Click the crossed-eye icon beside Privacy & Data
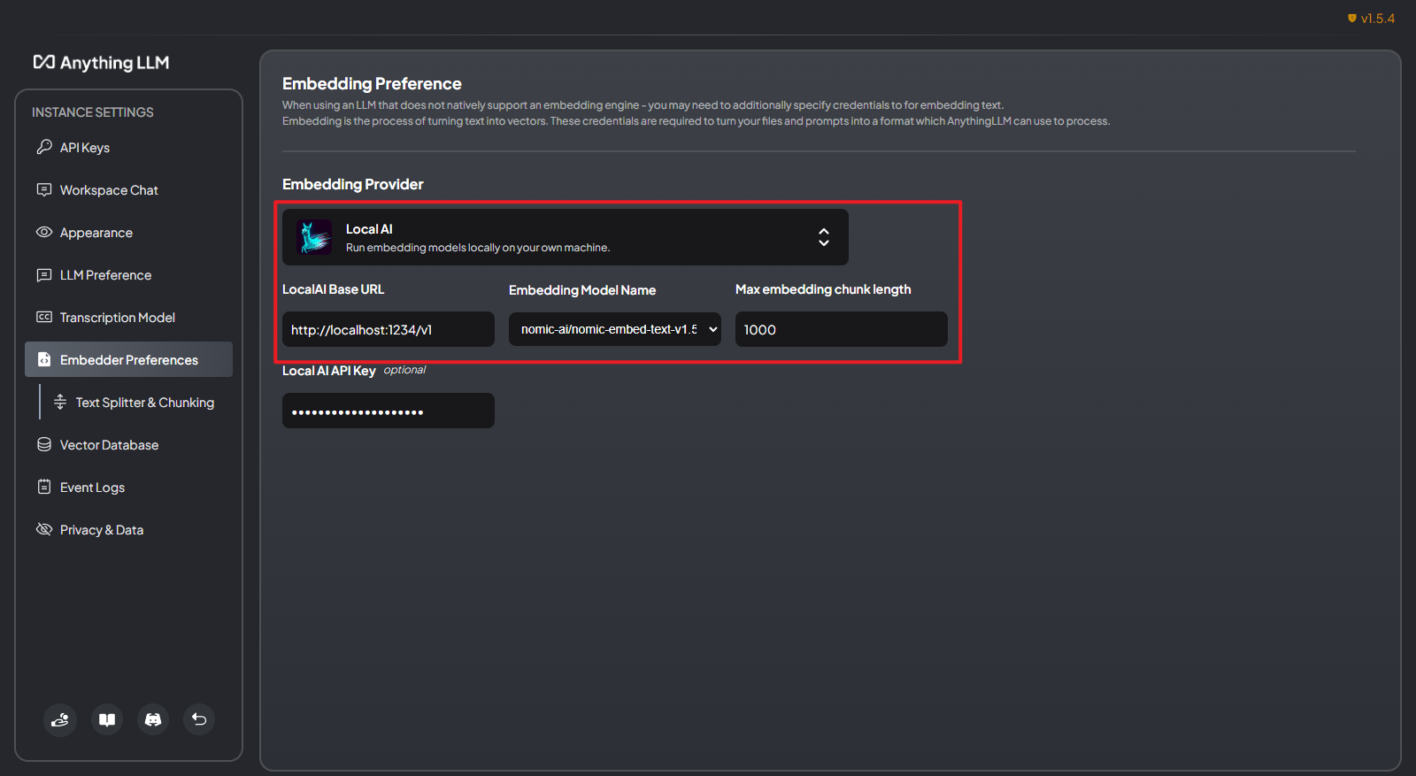Viewport: 1416px width, 776px height. click(44, 529)
